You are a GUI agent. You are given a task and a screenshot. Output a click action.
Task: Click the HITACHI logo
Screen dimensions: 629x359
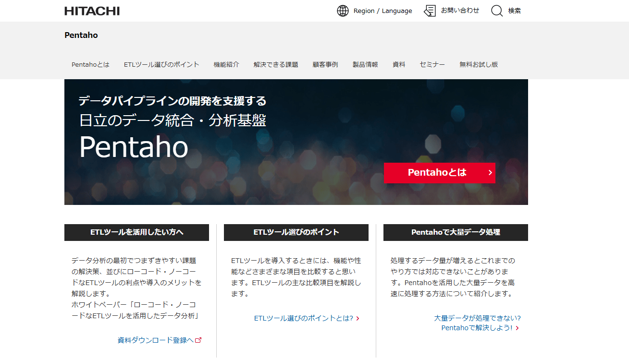point(92,11)
